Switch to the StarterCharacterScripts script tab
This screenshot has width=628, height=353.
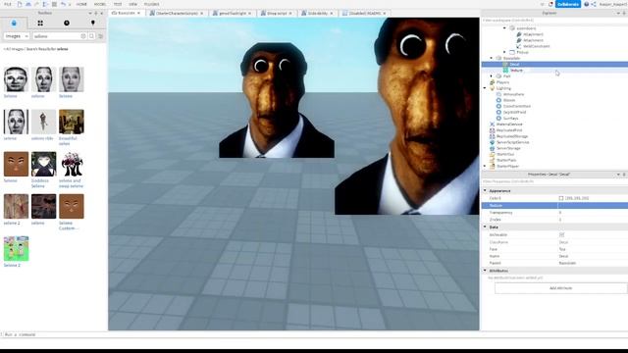[x=177, y=13]
